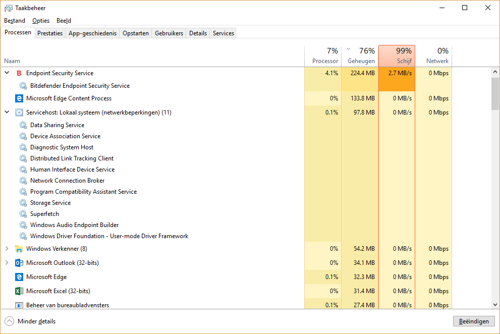Screen dimensions: 500x334
Task: Click the Servicehost: Lokaal systeem gear icon
Action: [19, 113]
